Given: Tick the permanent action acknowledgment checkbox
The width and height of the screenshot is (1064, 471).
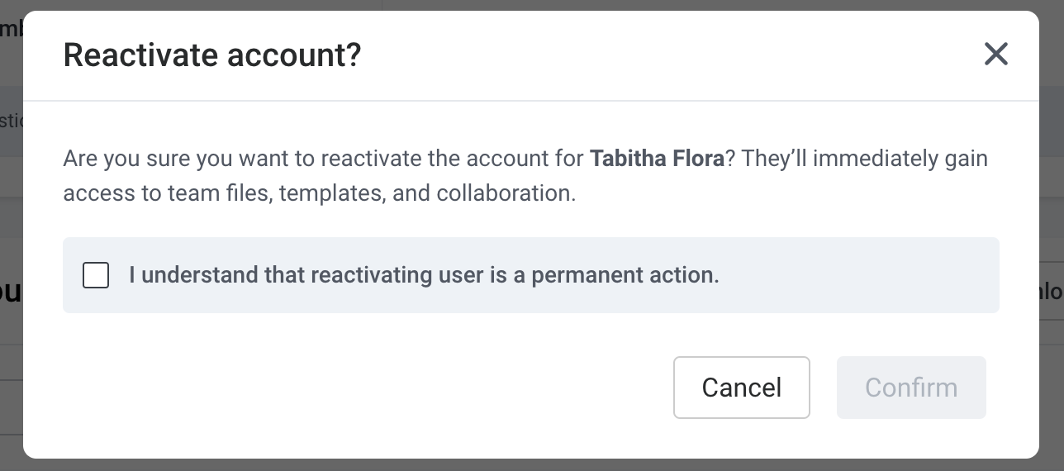Looking at the screenshot, I should (96, 275).
